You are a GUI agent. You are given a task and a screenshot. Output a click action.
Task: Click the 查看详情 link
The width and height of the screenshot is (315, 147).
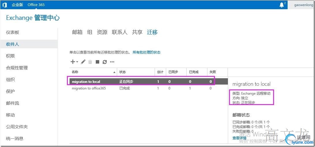click(239, 138)
